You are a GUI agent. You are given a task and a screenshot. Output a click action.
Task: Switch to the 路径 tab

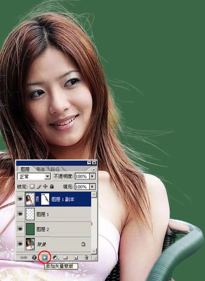click(55, 169)
